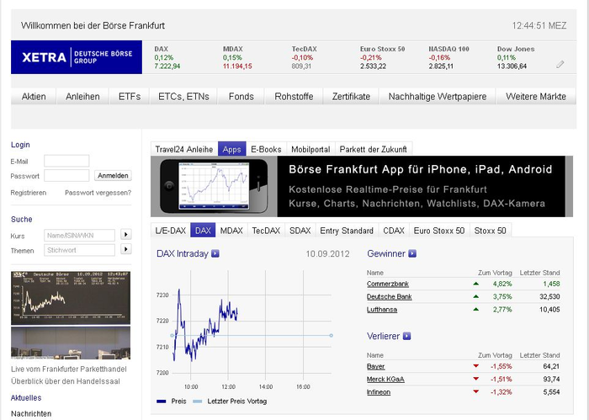Switch to the Mobilportal tab

tap(310, 149)
